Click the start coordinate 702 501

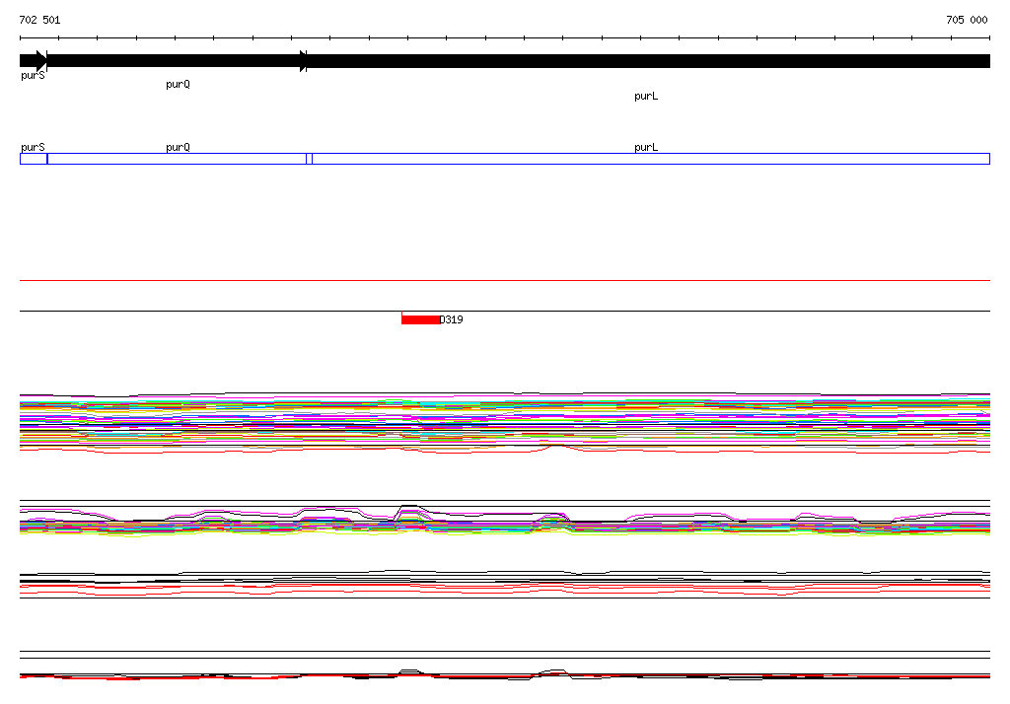click(x=39, y=20)
